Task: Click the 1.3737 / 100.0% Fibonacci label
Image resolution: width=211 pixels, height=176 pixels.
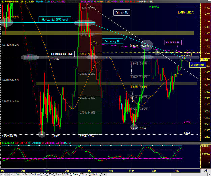Action: [x=140, y=46]
